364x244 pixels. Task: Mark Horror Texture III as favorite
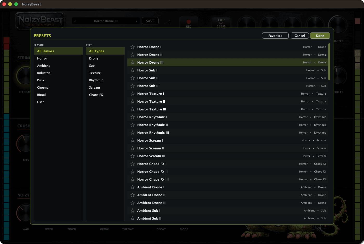coord(133,109)
